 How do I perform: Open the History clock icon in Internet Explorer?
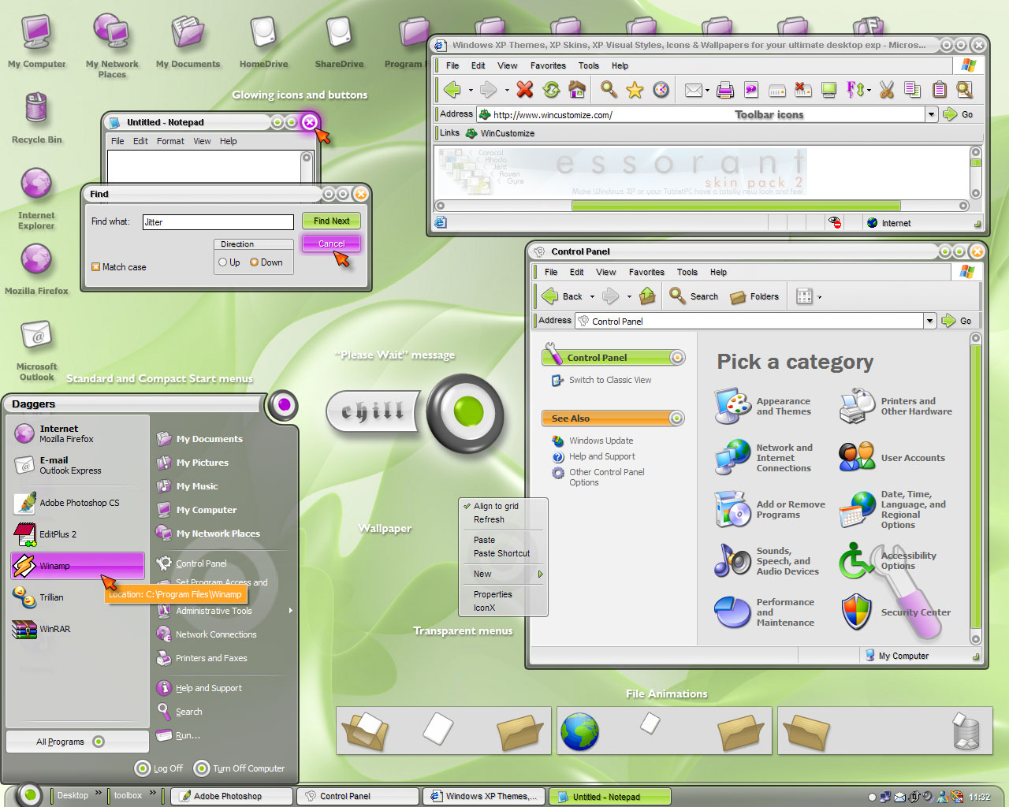(661, 90)
